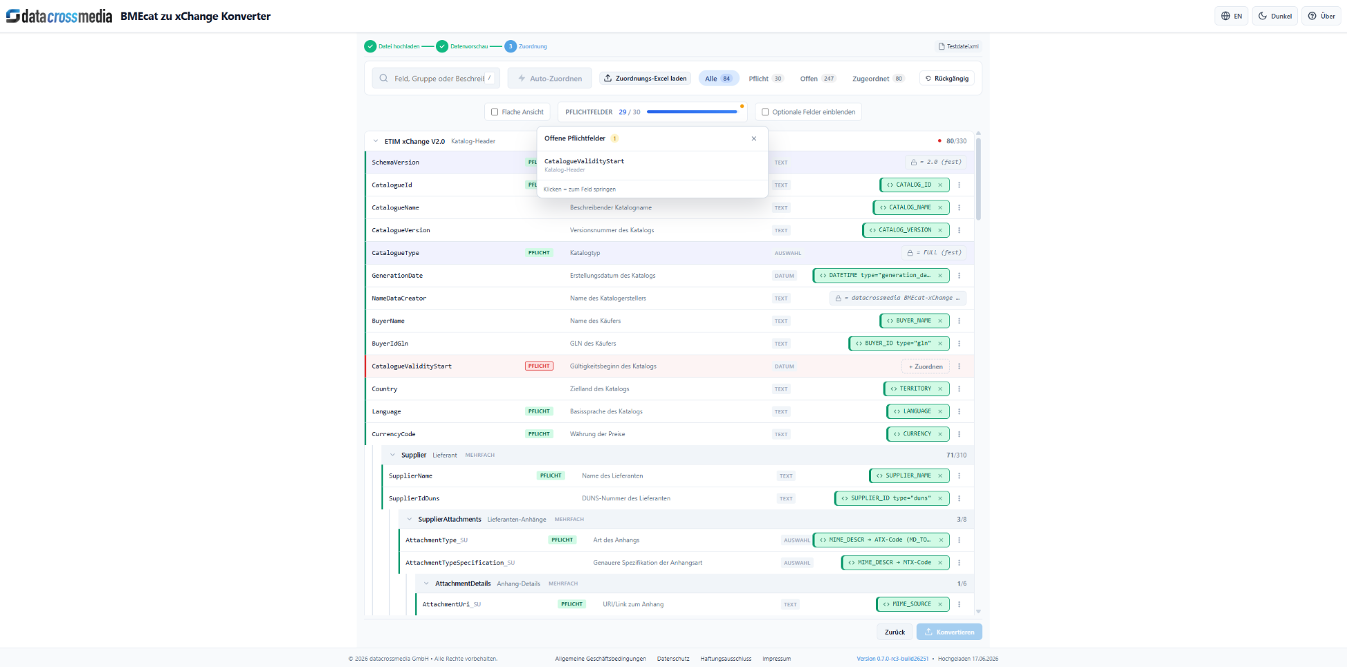The width and height of the screenshot is (1347, 667).
Task: Click Rückgängig to undo
Action: click(947, 78)
